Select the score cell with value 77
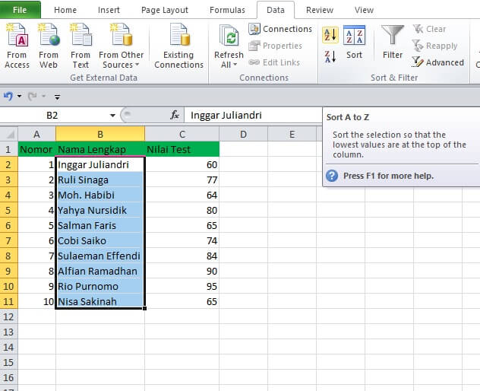Image resolution: width=480 pixels, height=391 pixels. click(182, 180)
